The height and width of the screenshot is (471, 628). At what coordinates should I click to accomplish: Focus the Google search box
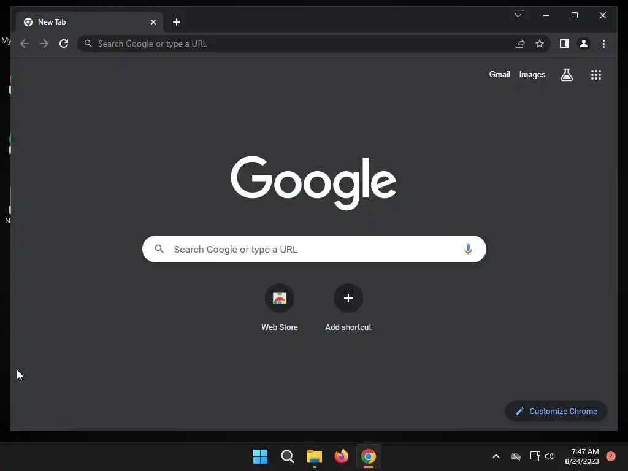coord(314,249)
